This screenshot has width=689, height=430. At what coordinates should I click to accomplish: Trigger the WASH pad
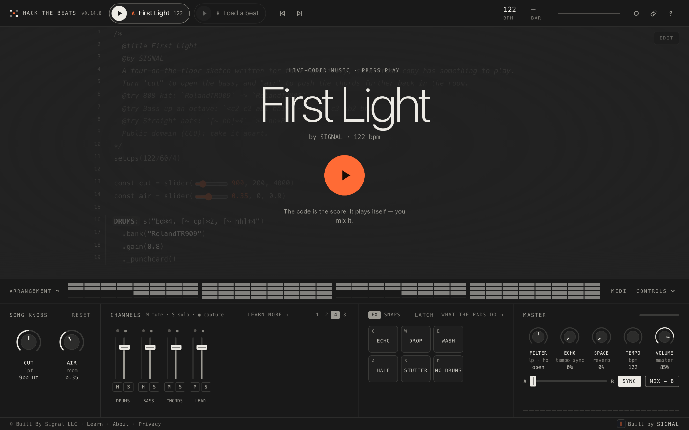tap(448, 339)
